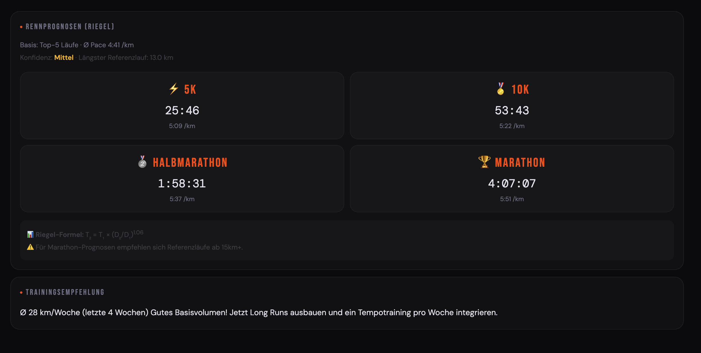The height and width of the screenshot is (353, 701).
Task: Click the gold medal 10K icon
Action: (501, 89)
